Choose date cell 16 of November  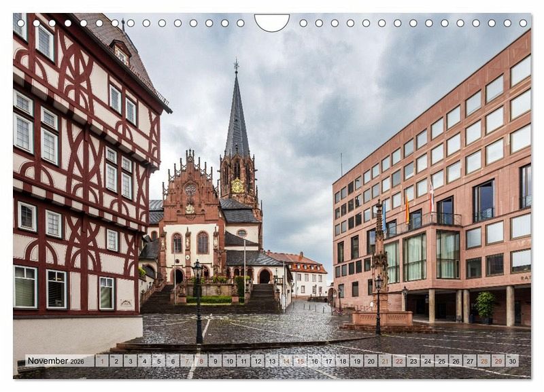coord(314,361)
